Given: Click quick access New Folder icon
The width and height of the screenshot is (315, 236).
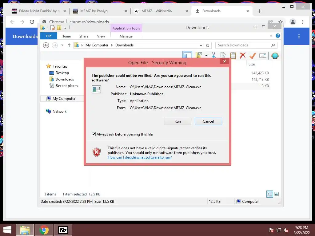Looking at the screenshot, I should click(59, 28).
